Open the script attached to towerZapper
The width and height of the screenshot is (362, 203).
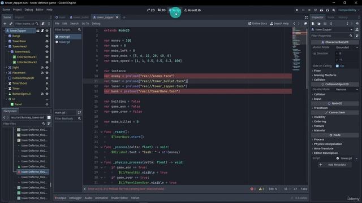(x=42, y=30)
